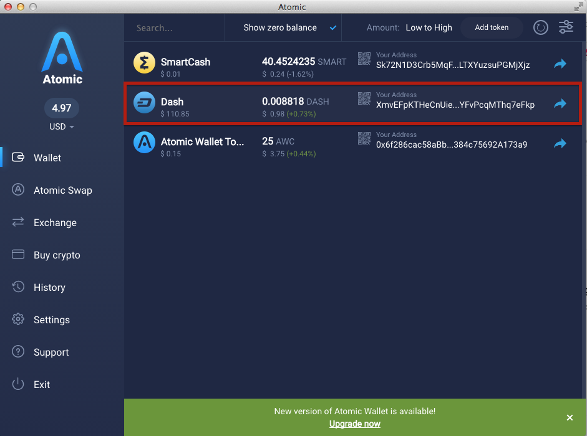Go to Settings menu item
Viewport: 587px width, 436px height.
click(x=52, y=320)
